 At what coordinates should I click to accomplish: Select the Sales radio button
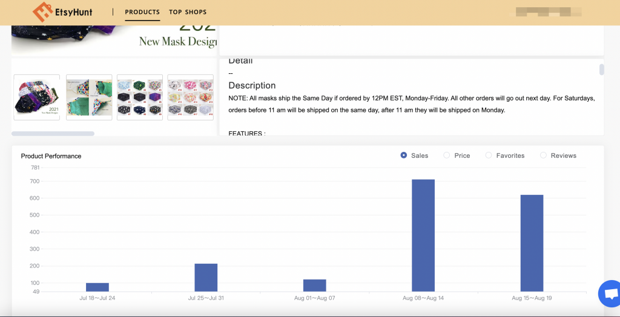click(x=404, y=155)
